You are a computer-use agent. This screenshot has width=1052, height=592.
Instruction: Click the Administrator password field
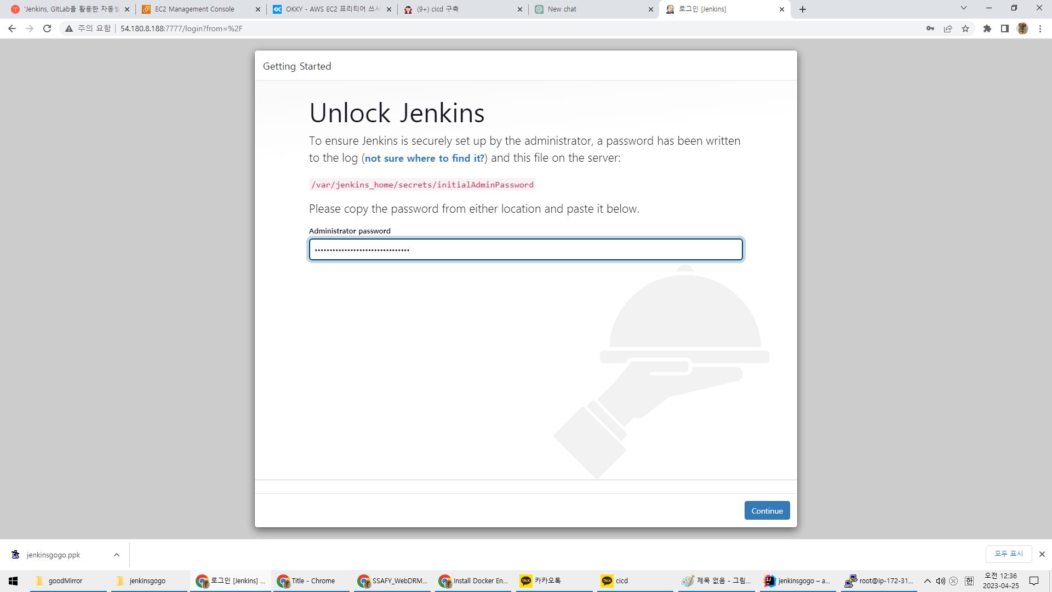525,249
